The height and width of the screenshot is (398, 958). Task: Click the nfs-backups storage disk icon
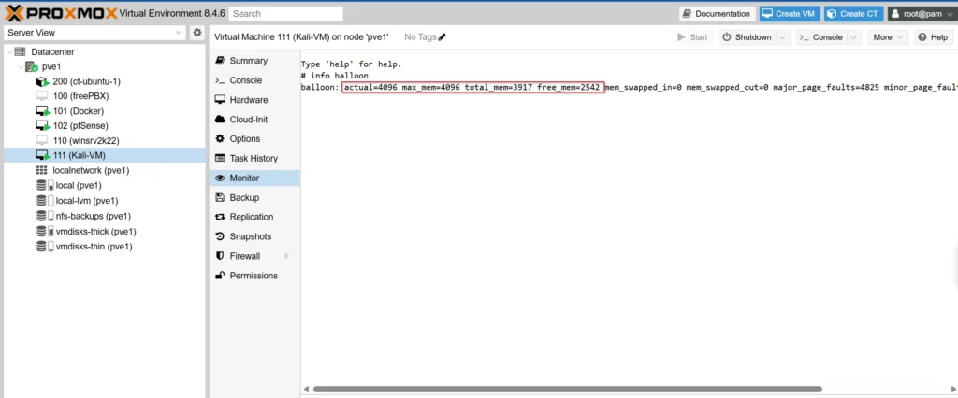(45, 216)
